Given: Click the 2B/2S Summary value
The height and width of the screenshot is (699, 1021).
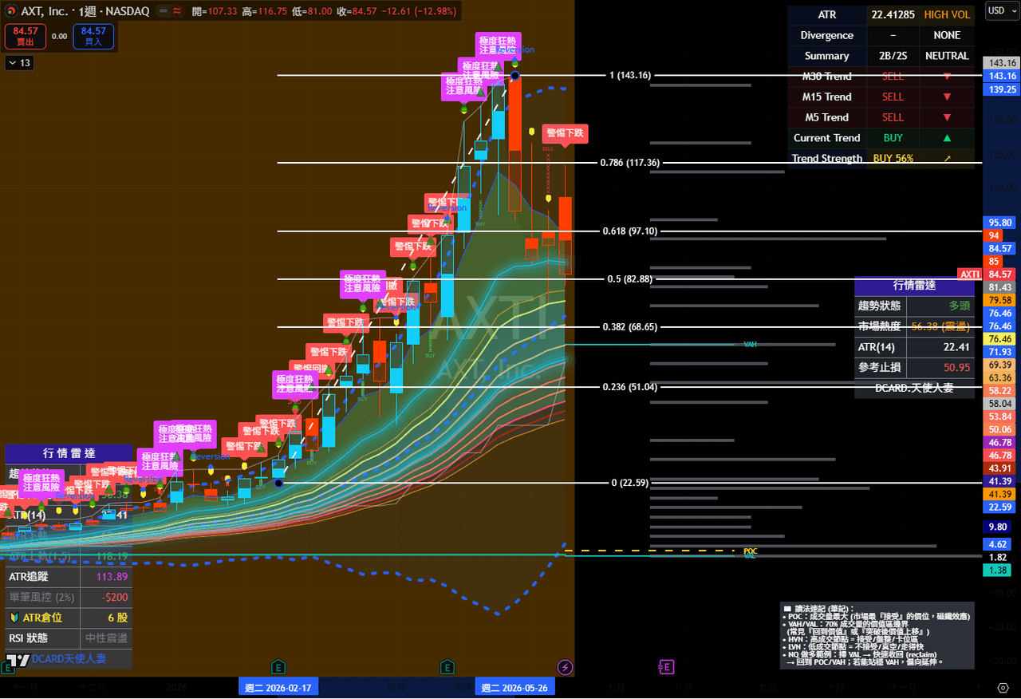Looking at the screenshot, I should (893, 56).
